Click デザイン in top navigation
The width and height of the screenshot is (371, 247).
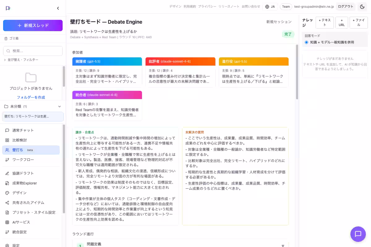click(175, 6)
